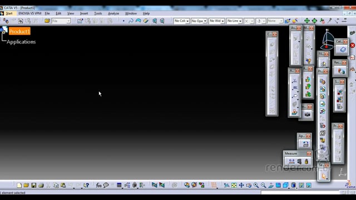Viewport: 356px width, 200px height.
Task: Click the Zoom In magnifier icon
Action: (x=256, y=185)
